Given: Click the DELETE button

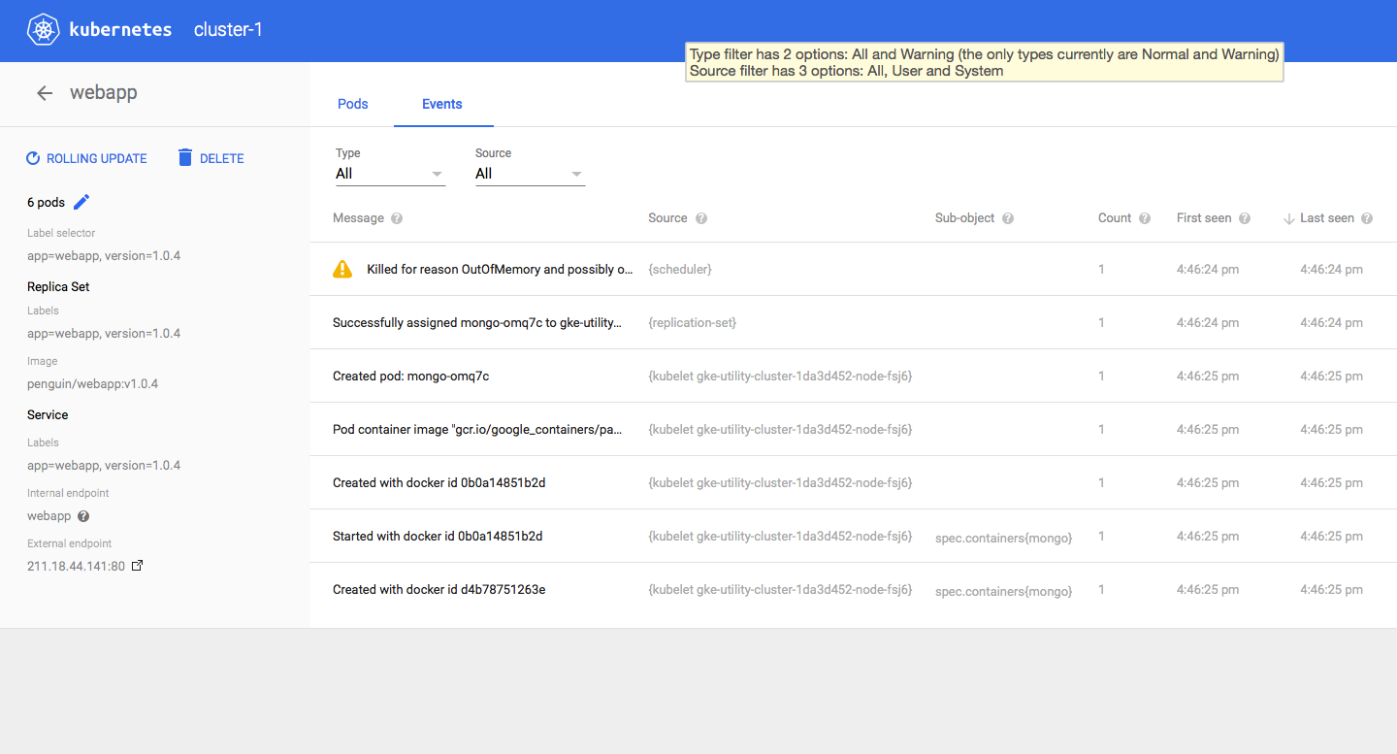Looking at the screenshot, I should [211, 158].
